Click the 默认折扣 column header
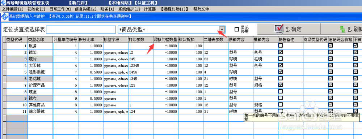Viewport: 362px width, 139px height. click(191, 39)
